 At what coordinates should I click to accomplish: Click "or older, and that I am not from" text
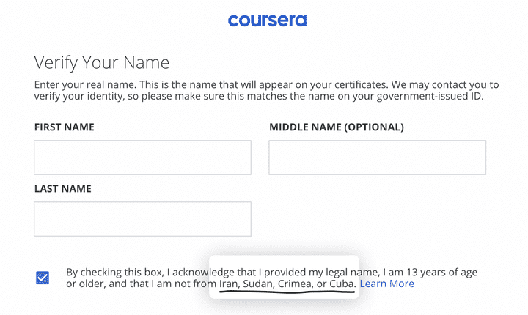pyautogui.click(x=142, y=283)
